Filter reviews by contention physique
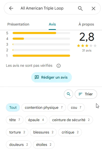Screen dimensions: 102x150 pyautogui.click(x=44, y=107)
